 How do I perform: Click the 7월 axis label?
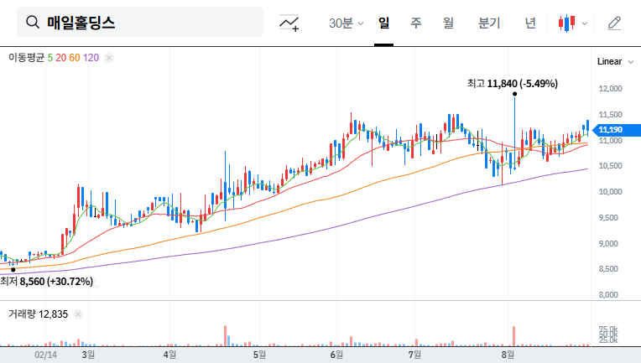(414, 355)
